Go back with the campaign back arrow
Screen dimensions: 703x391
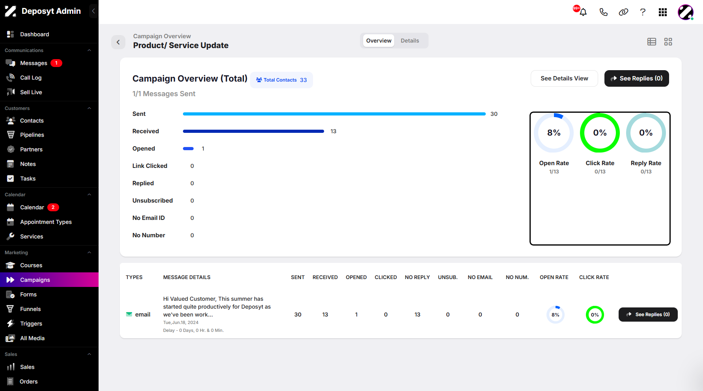pyautogui.click(x=118, y=42)
